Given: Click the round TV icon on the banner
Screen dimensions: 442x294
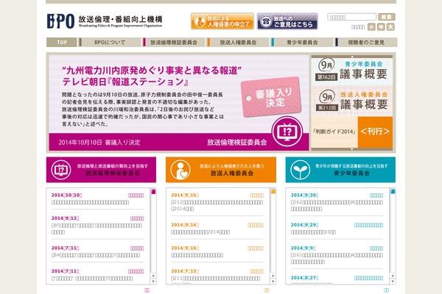Looking at the screenshot, I should [x=287, y=132].
